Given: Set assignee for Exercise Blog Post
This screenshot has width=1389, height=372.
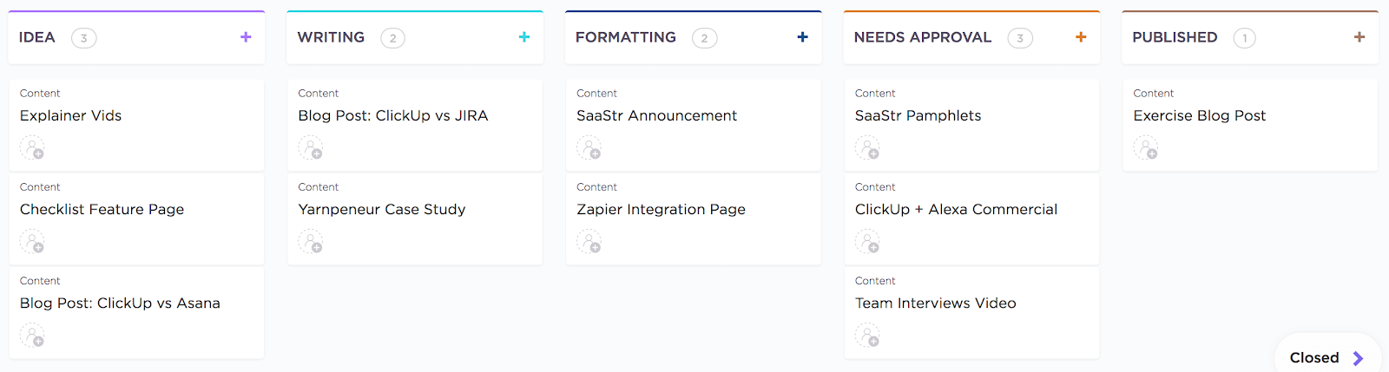Looking at the screenshot, I should (x=1146, y=148).
